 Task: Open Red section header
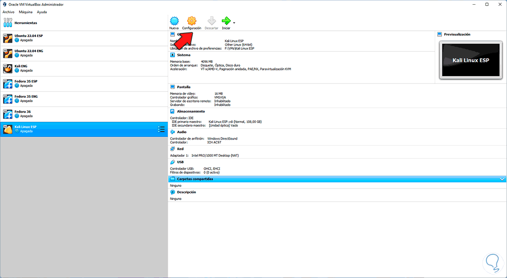[x=180, y=148]
